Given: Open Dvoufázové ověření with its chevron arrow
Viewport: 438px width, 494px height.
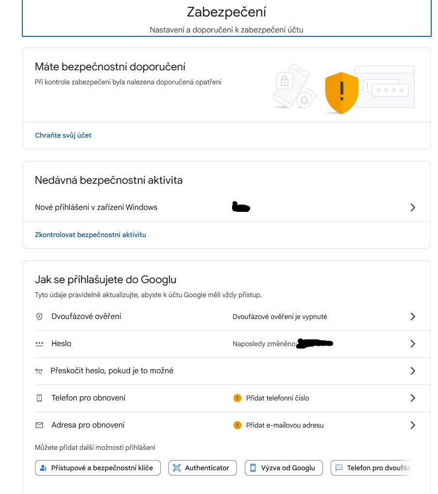Looking at the screenshot, I should pos(413,317).
